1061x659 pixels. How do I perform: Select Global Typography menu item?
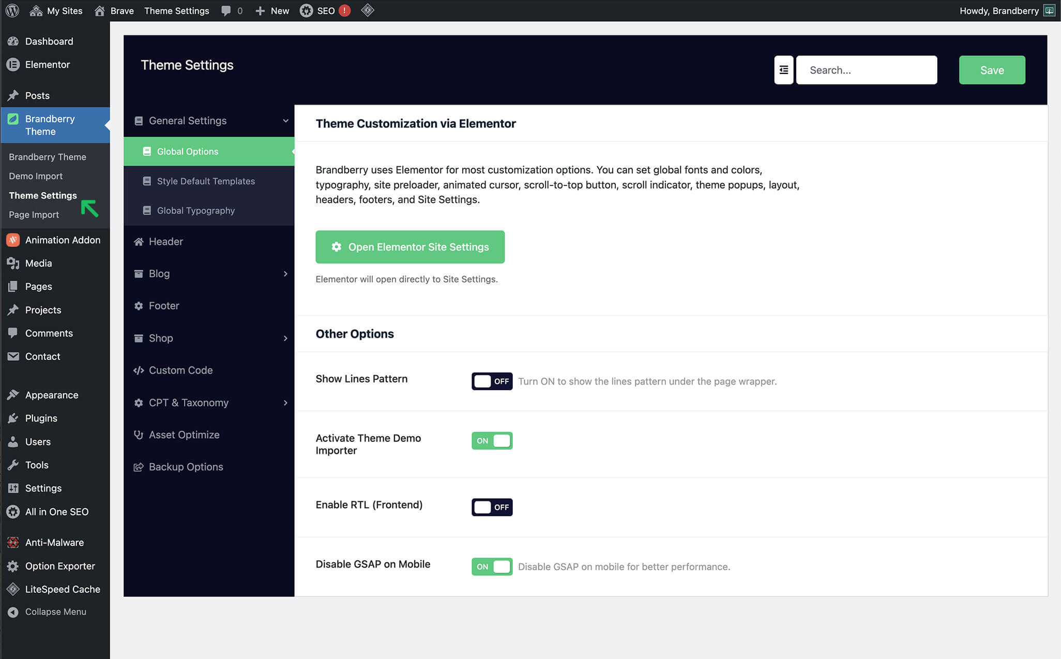(x=195, y=210)
